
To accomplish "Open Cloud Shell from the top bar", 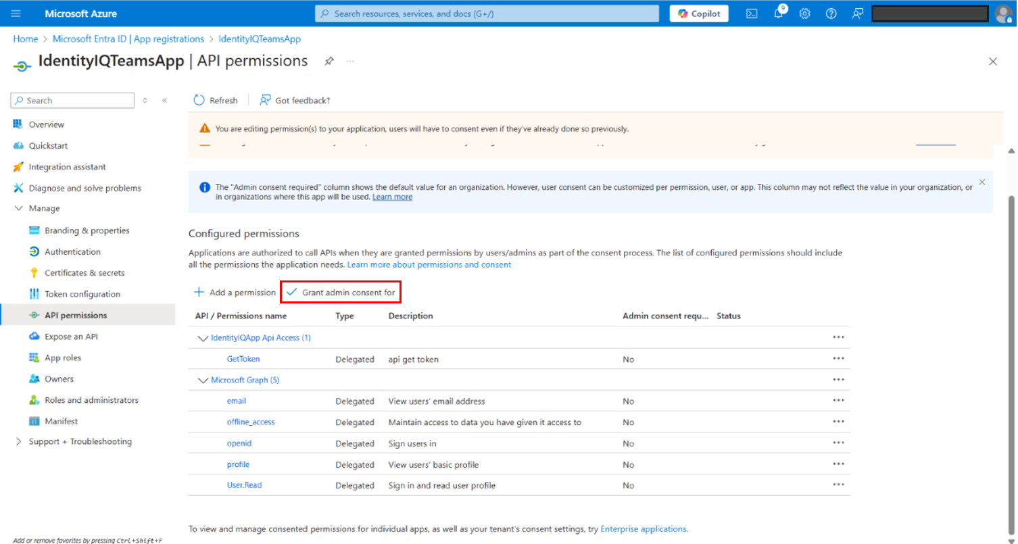I will [x=752, y=14].
